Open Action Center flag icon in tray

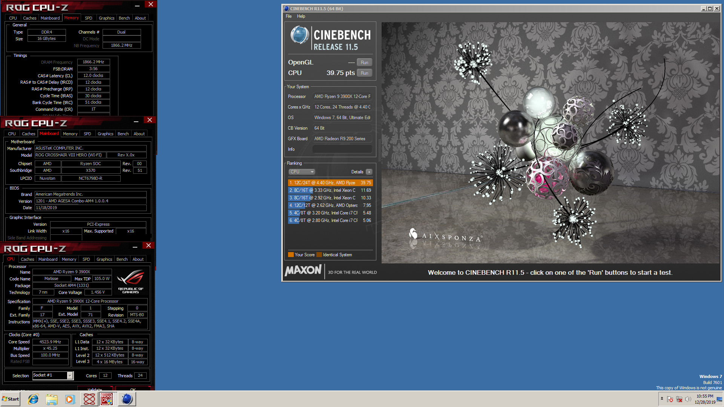[x=670, y=399]
